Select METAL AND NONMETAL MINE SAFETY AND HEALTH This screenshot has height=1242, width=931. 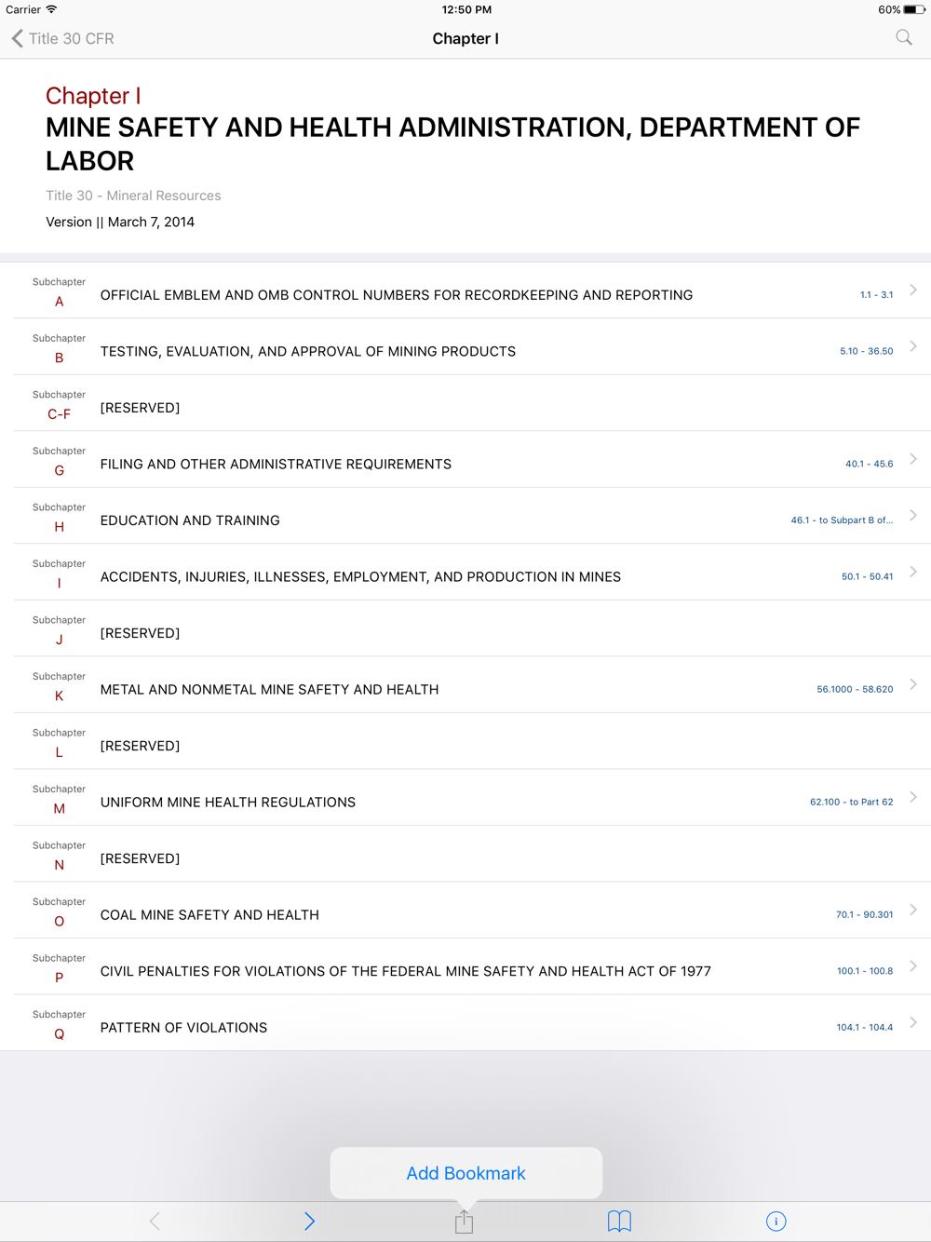click(269, 689)
